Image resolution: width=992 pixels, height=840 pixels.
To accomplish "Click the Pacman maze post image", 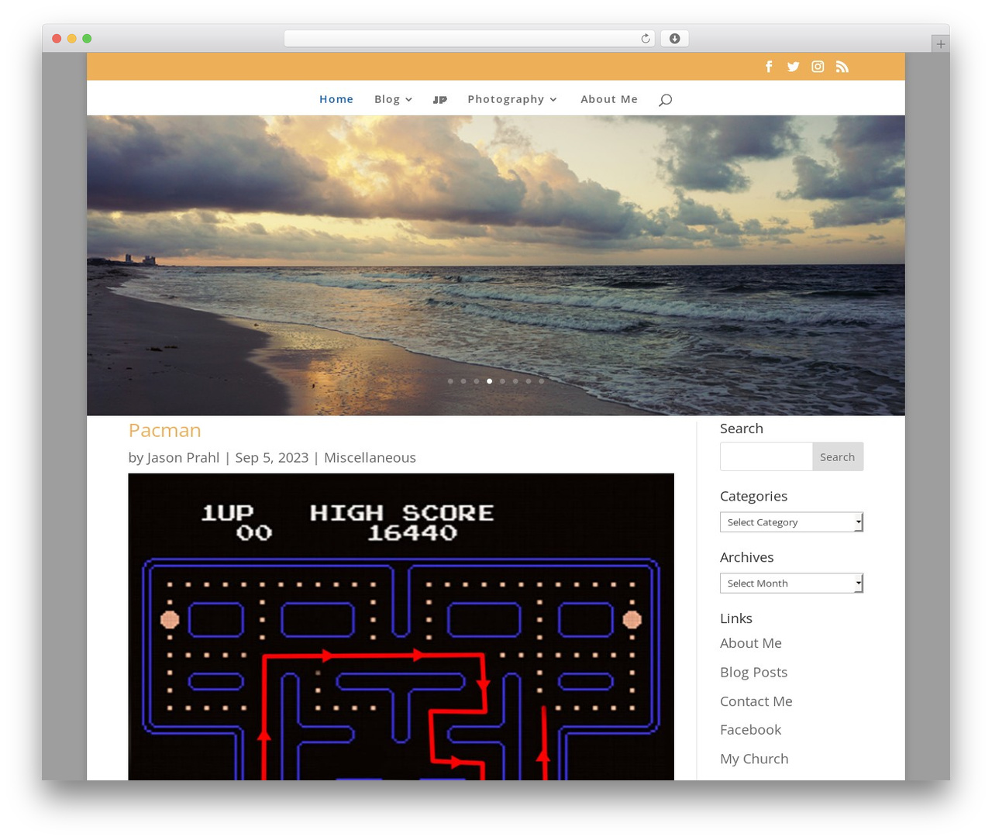I will click(401, 627).
